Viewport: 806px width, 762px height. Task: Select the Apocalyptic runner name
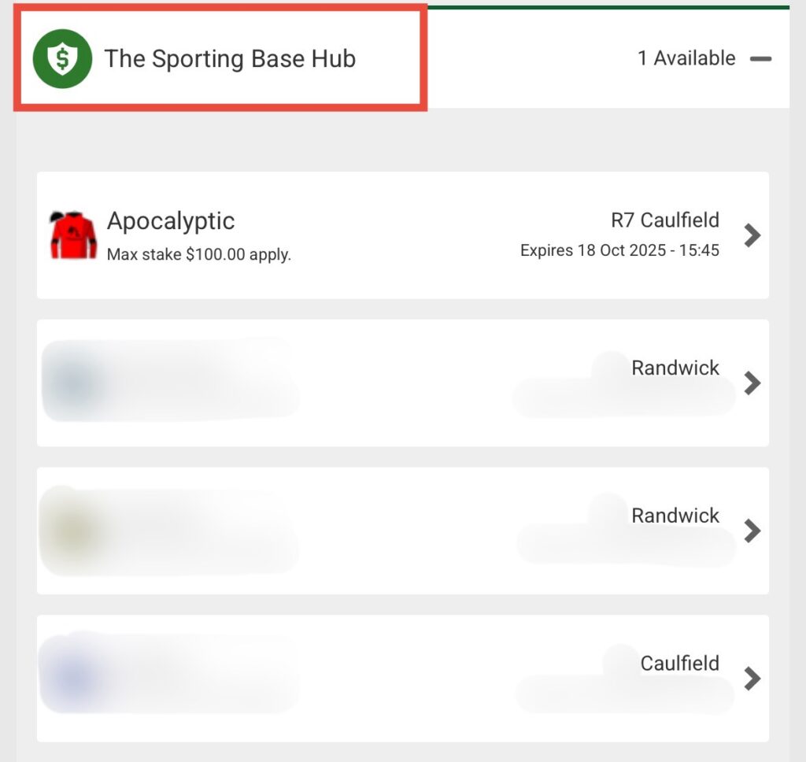(x=171, y=221)
